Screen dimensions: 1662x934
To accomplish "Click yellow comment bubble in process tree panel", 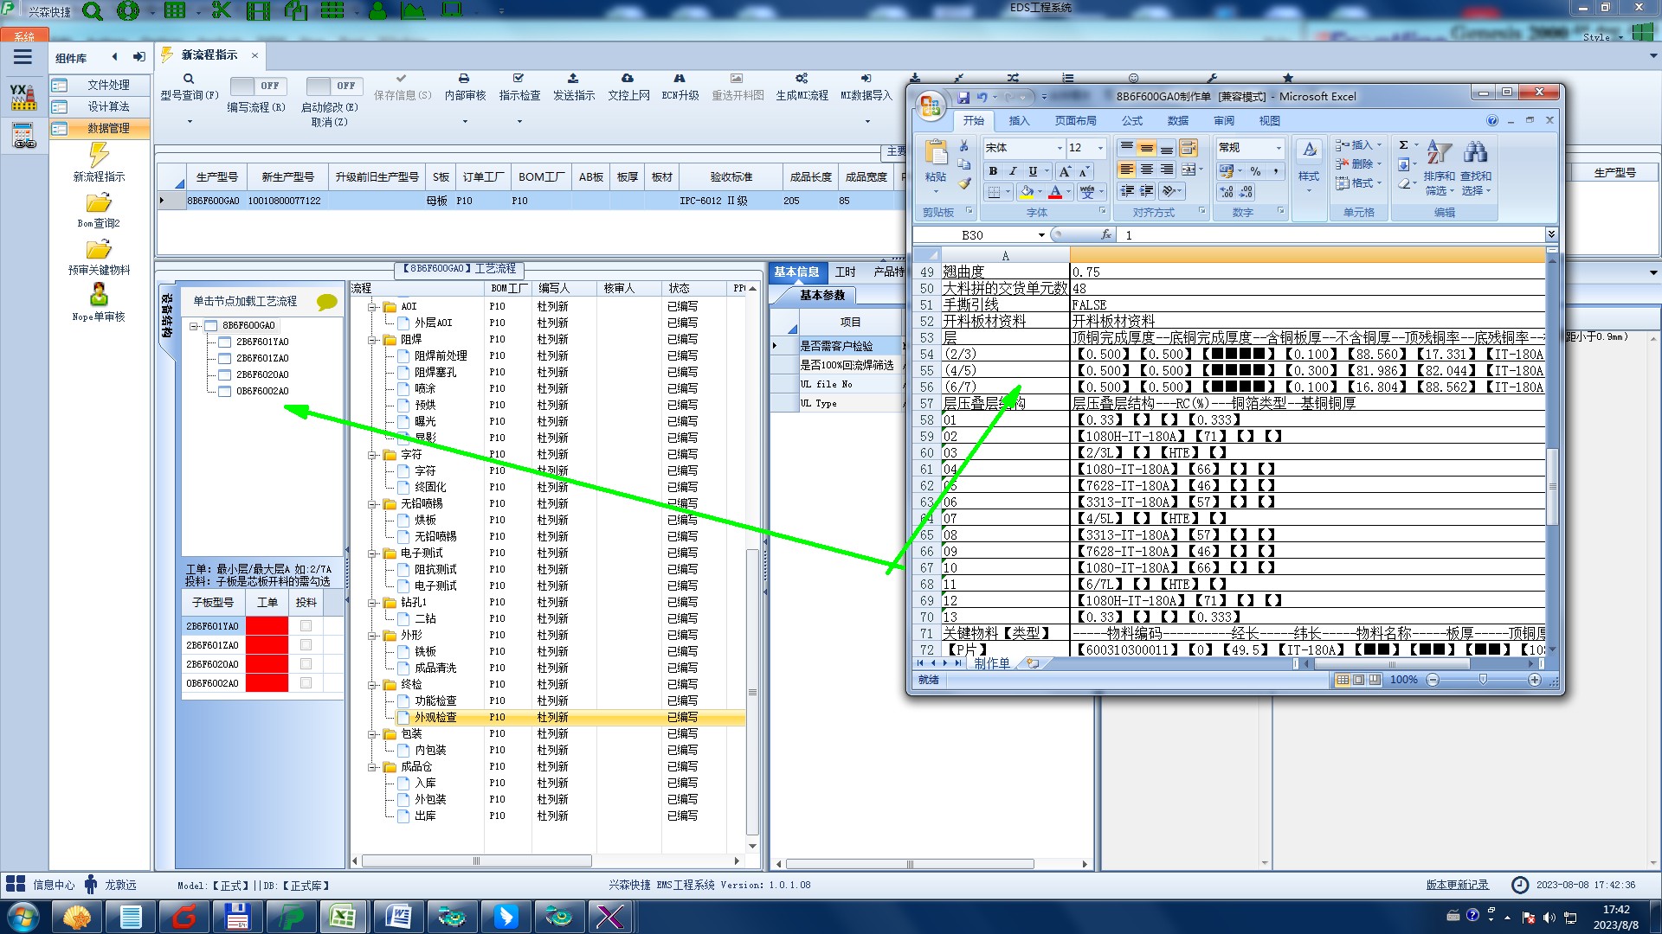I will (x=327, y=302).
